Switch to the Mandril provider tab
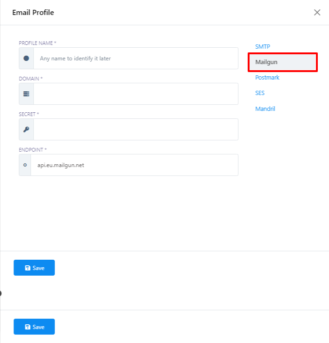The height and width of the screenshot is (343, 329). coord(265,109)
